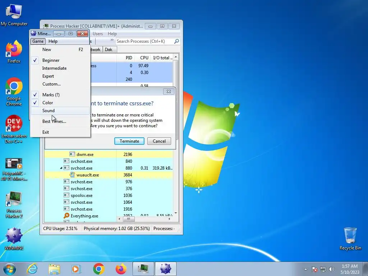Screen dimensions: 368x276
Task: Expand Process Hacker toolbar overflow chevron
Action: pyautogui.click(x=112, y=40)
